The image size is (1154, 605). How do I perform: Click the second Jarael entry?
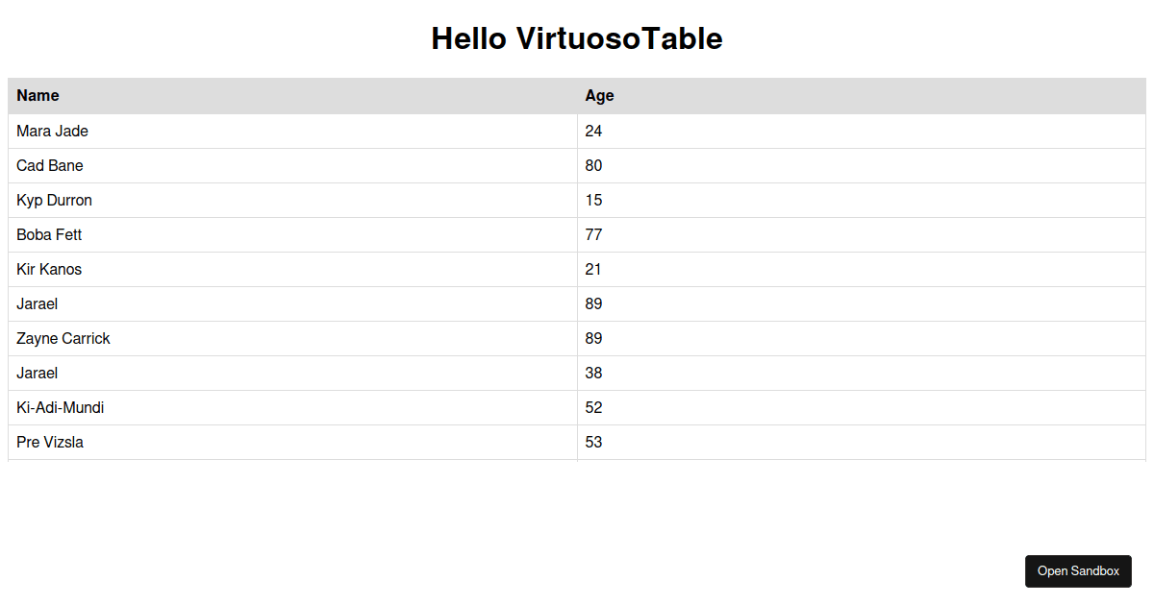37,373
